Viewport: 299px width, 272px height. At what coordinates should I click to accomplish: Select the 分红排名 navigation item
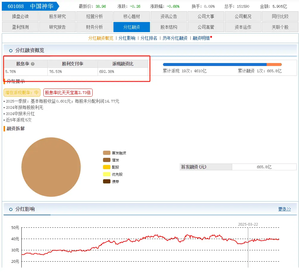(149, 38)
